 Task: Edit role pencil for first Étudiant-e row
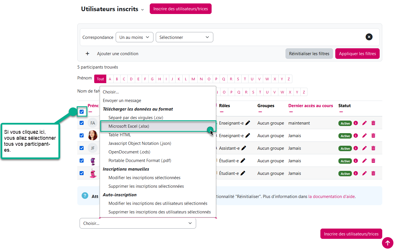(243, 161)
